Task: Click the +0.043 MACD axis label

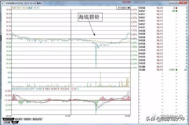Action: 8,95
